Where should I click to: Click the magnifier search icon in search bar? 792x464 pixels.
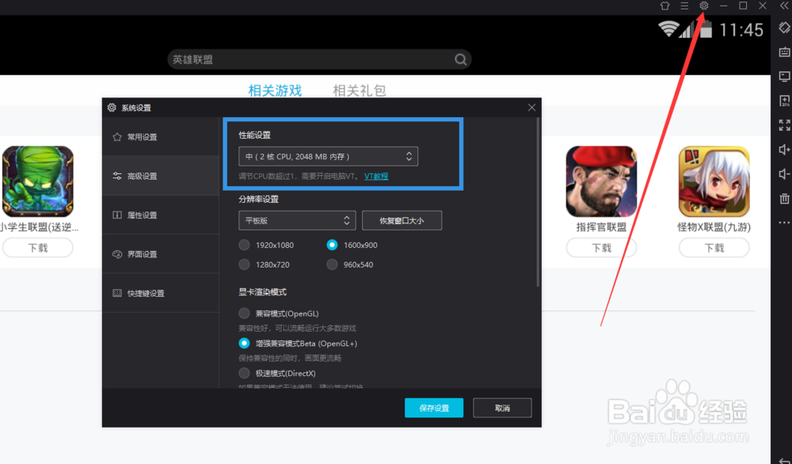(x=460, y=59)
